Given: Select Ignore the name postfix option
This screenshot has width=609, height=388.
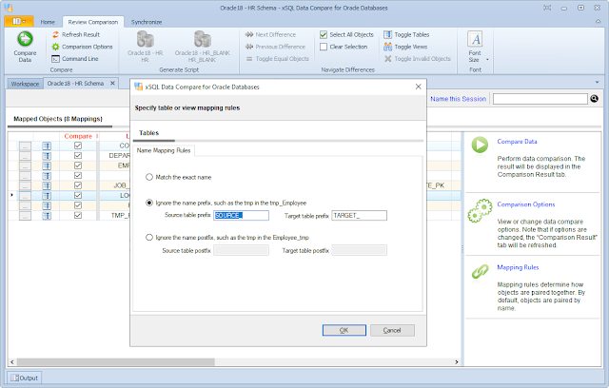Looking at the screenshot, I should pyautogui.click(x=149, y=237).
